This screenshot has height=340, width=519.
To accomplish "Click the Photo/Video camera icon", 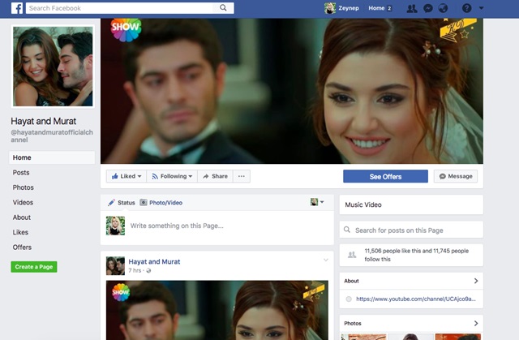I will pyautogui.click(x=144, y=202).
